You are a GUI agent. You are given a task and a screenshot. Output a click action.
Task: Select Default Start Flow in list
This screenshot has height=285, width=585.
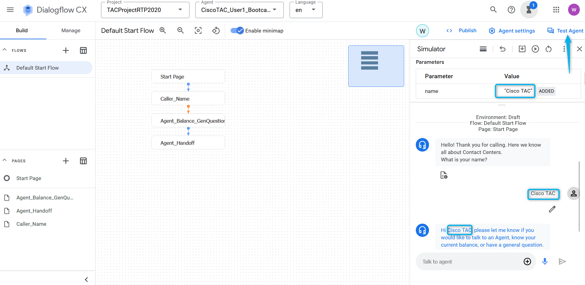[x=46, y=68]
